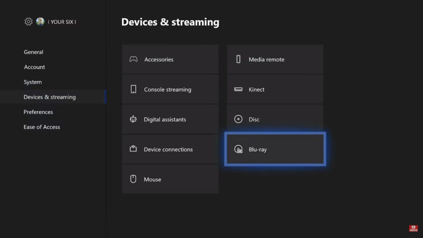Open the Media remote tile label

click(x=267, y=60)
